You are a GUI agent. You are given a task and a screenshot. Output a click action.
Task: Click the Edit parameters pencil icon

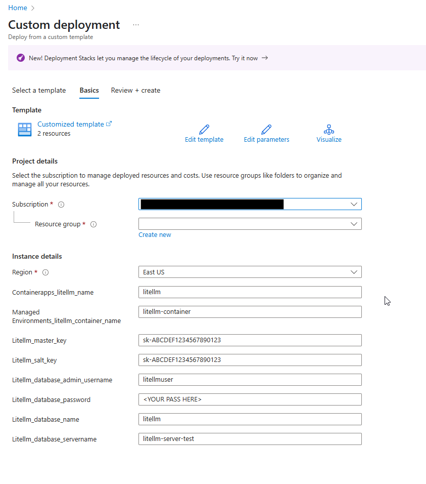pyautogui.click(x=266, y=129)
